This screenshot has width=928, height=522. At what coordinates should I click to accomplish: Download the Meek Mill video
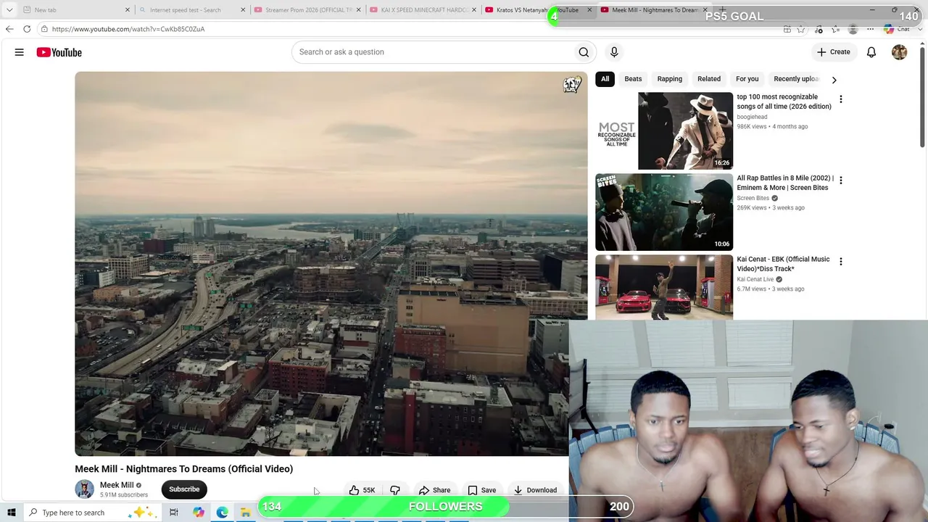(536, 490)
